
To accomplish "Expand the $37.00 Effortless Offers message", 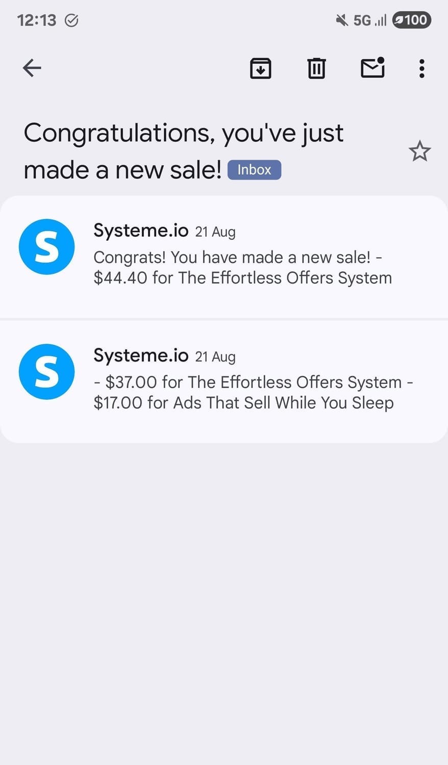I will point(253,393).
